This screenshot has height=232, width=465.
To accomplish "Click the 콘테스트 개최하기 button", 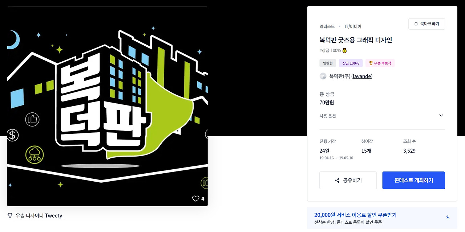I will click(414, 180).
